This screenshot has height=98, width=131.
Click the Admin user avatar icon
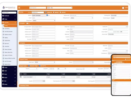tap(123, 8)
